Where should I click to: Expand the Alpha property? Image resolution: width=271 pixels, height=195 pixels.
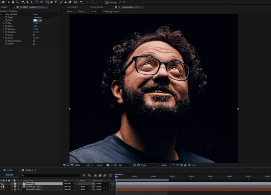click(3, 38)
